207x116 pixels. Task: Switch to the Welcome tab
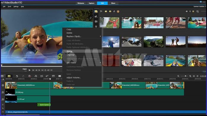coord(81,3)
